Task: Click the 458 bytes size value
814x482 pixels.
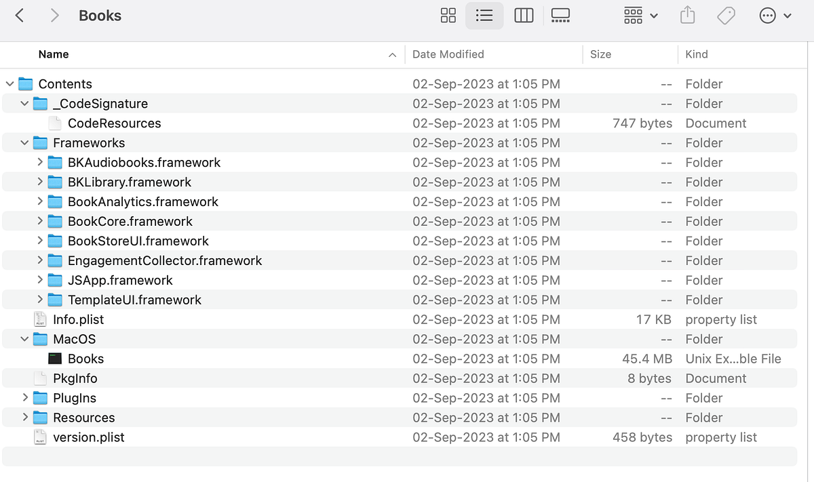Action: pos(642,437)
